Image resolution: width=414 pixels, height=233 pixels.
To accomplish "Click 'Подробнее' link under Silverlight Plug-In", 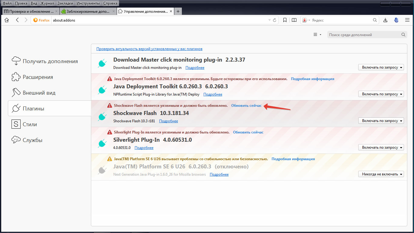I will [144, 148].
